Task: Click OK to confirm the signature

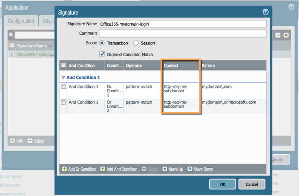Action: click(x=222, y=184)
